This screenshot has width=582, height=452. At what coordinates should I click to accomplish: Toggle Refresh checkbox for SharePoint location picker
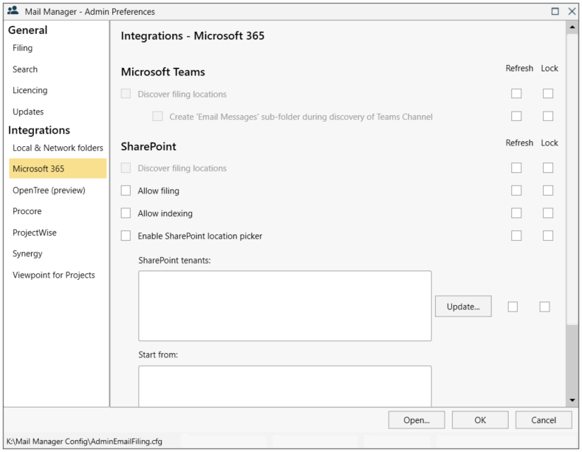[x=516, y=235]
